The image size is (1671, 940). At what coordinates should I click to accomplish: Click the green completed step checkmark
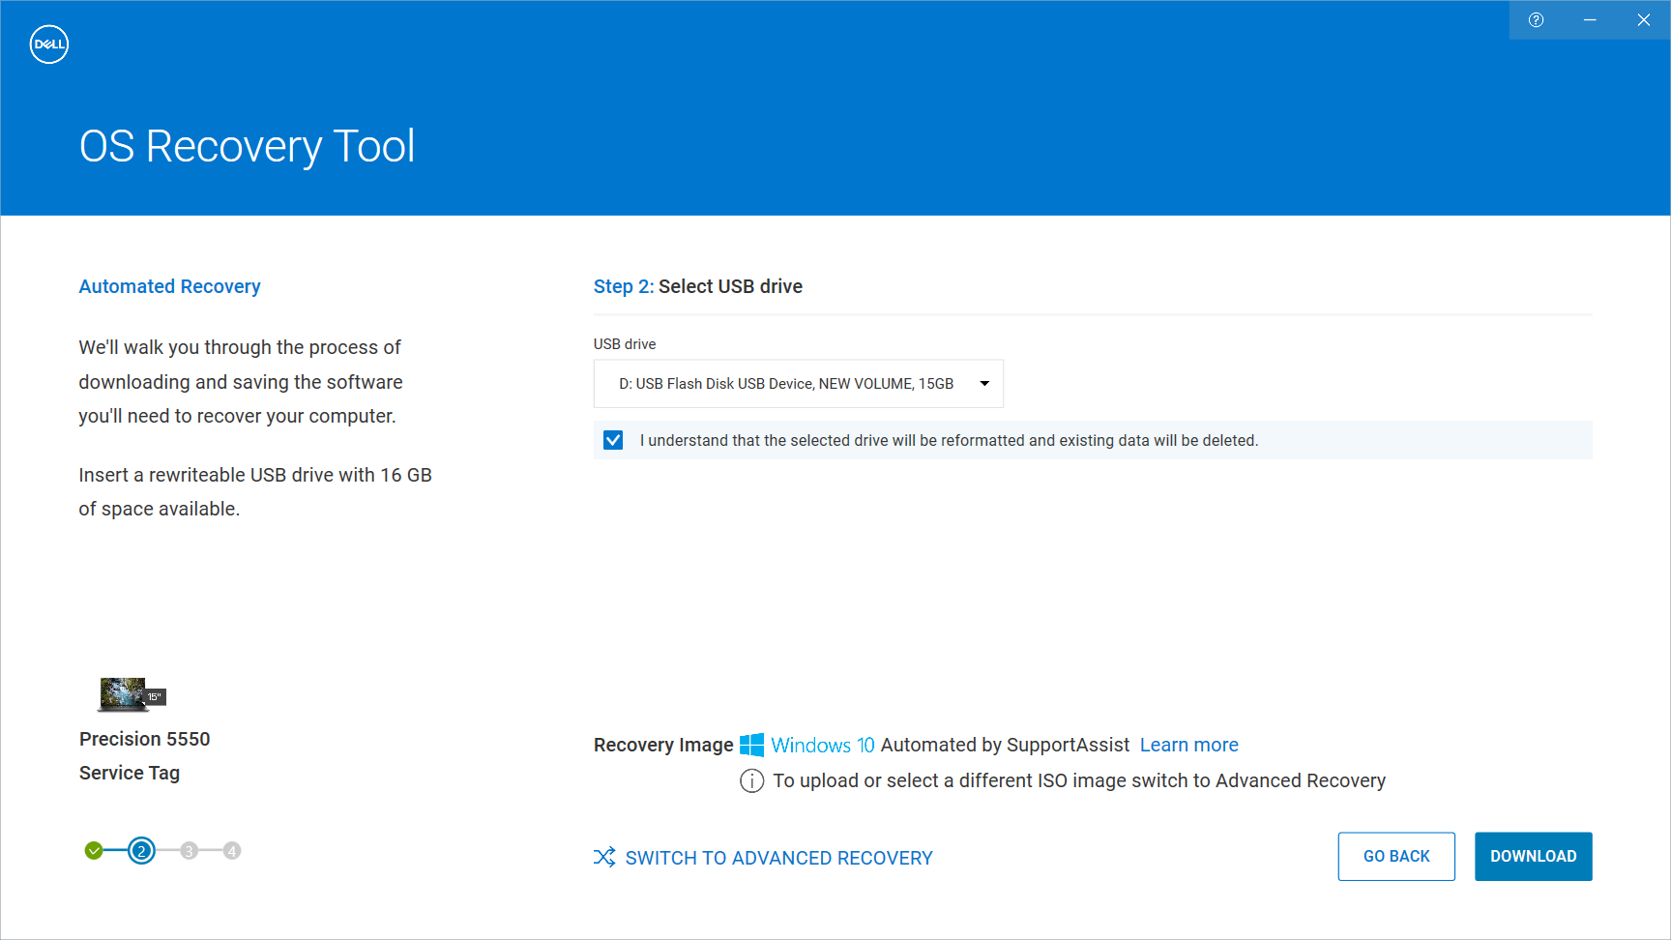point(94,850)
